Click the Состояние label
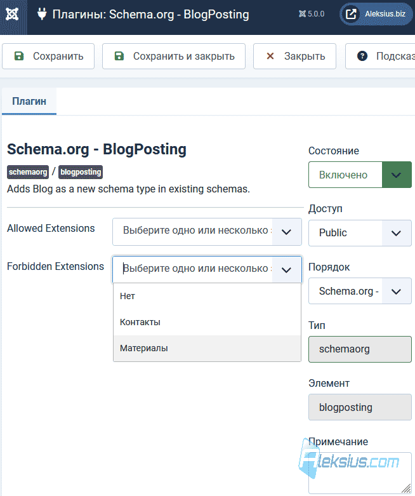415x496 pixels. pos(333,151)
